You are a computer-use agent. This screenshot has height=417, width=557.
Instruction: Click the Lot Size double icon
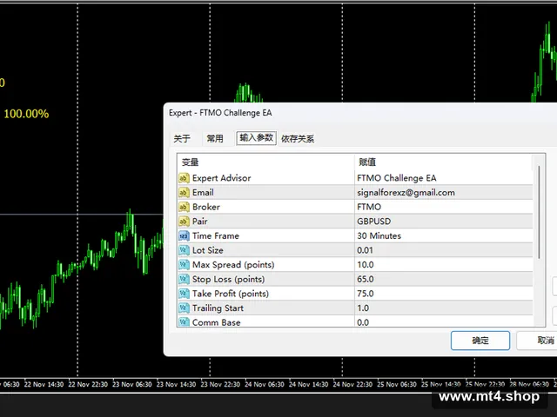click(x=184, y=250)
